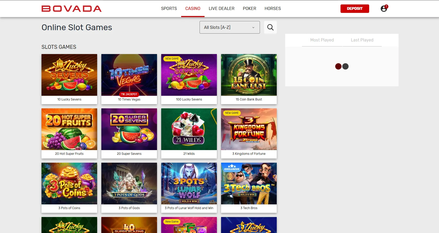Image resolution: width=439 pixels, height=233 pixels.
Task: Open the 3 Kingdoms of Fortune thumbnail
Action: coord(249,129)
